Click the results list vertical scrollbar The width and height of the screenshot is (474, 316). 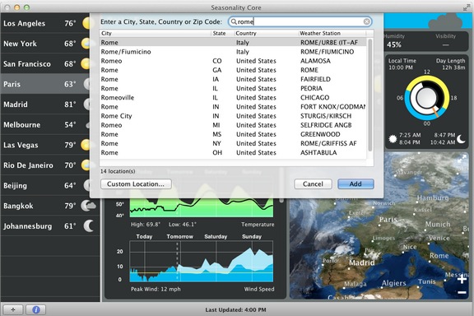click(x=370, y=95)
